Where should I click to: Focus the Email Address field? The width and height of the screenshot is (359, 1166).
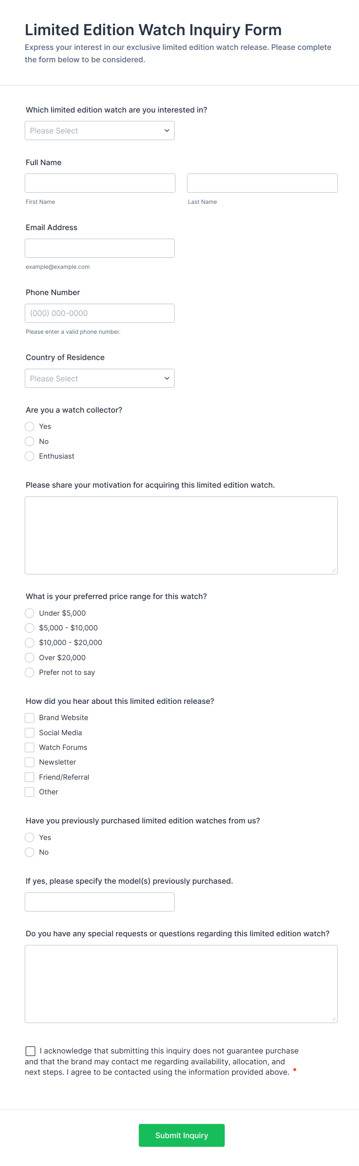click(99, 248)
